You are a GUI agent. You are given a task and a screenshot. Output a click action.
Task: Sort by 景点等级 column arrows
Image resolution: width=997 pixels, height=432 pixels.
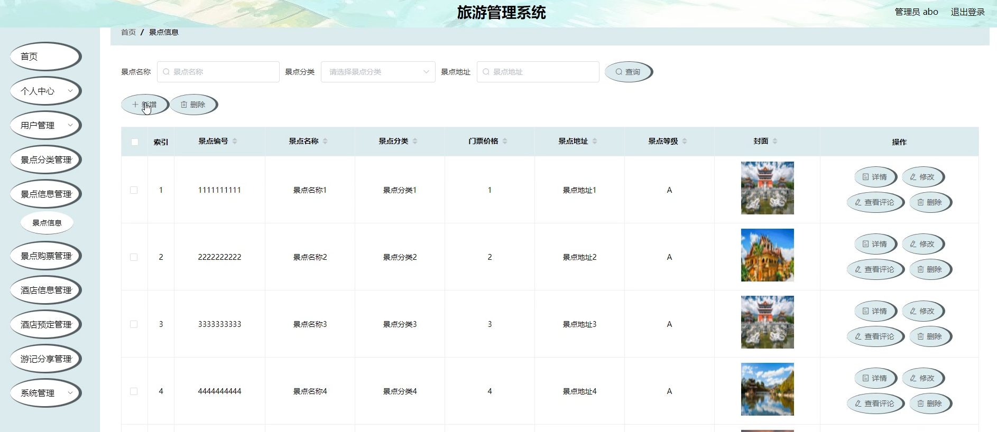(x=685, y=141)
